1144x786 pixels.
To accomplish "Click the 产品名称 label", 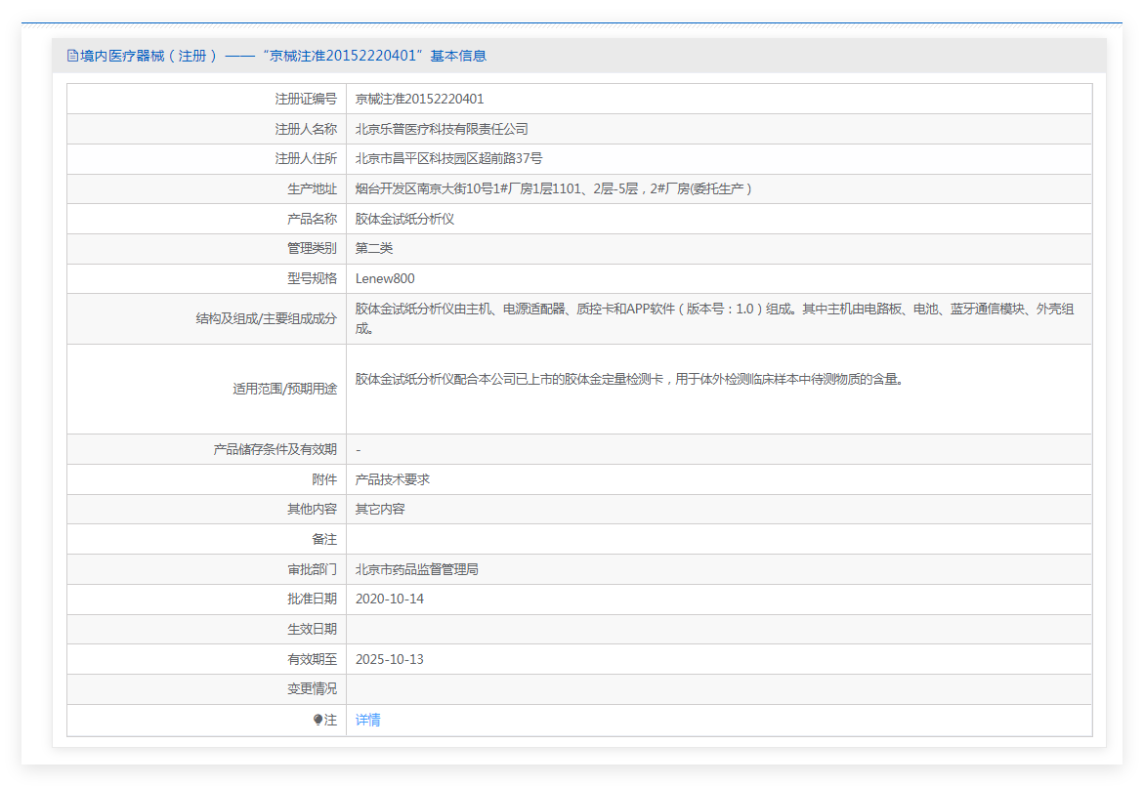I will pos(313,219).
